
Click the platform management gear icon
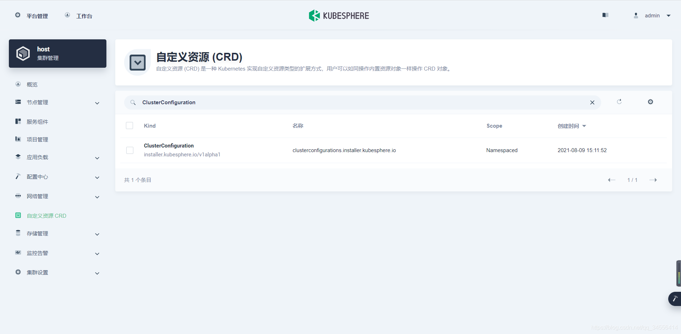coord(18,15)
